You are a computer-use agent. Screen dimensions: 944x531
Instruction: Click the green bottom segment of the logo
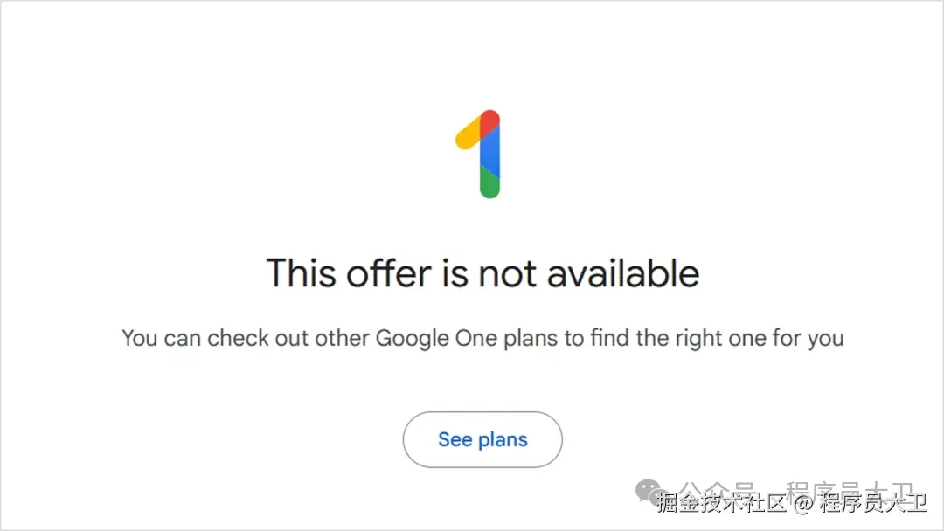[489, 183]
